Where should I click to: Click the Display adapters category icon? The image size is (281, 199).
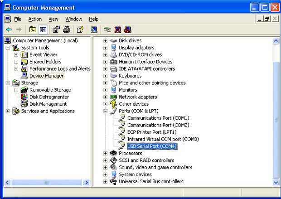point(113,48)
